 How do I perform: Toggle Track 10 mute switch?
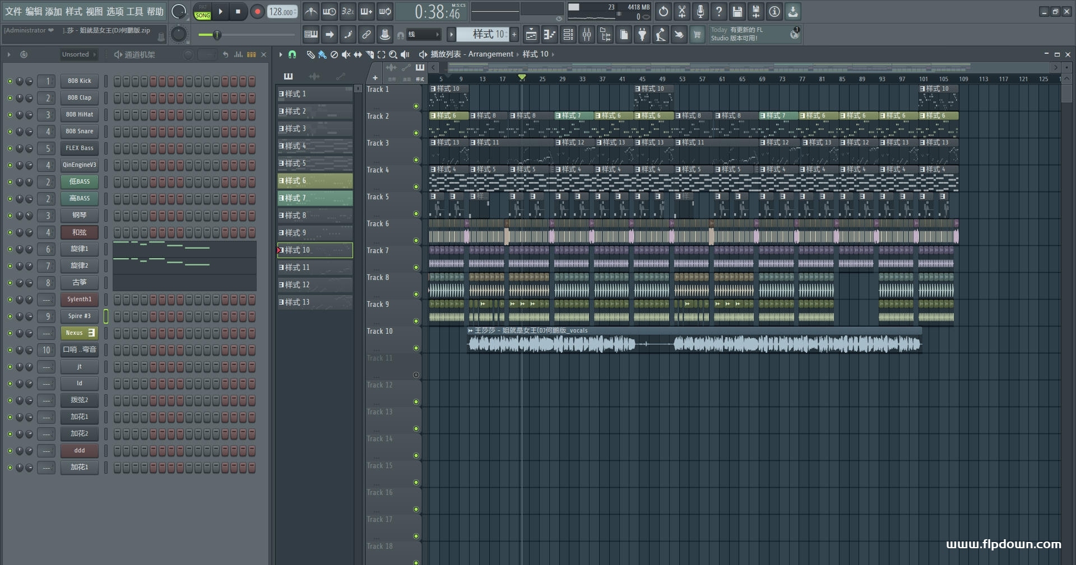(416, 348)
